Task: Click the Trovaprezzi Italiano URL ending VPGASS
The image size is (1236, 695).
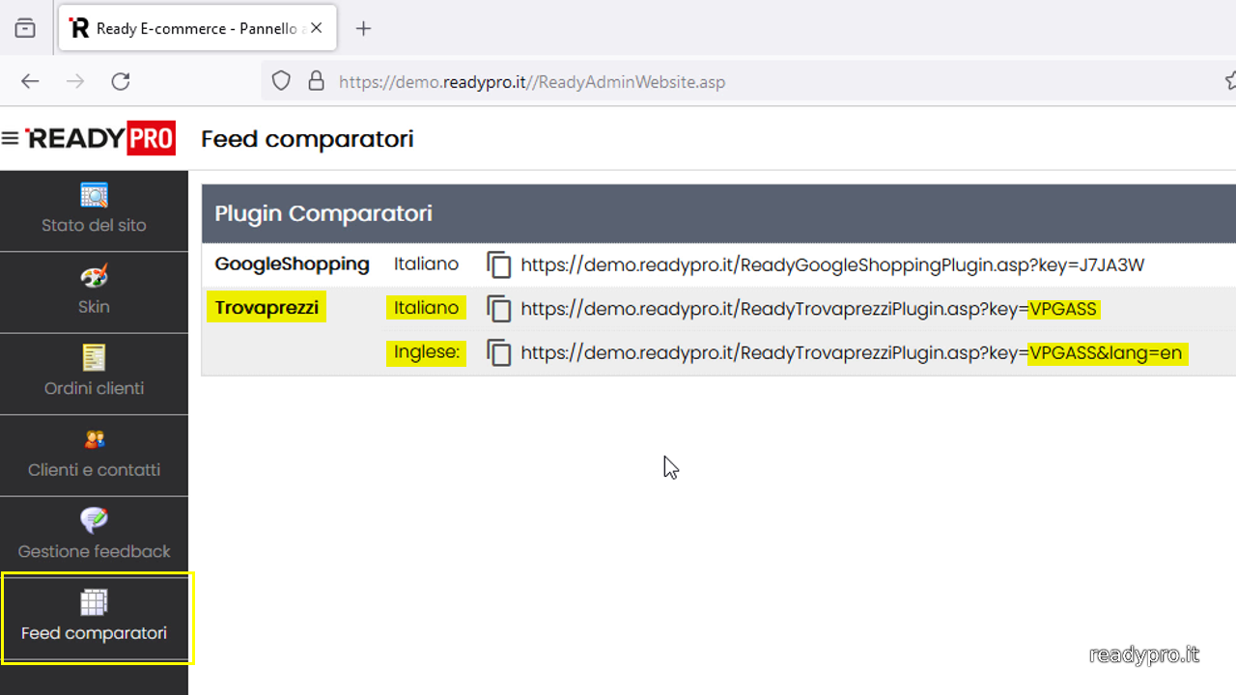Action: click(809, 309)
